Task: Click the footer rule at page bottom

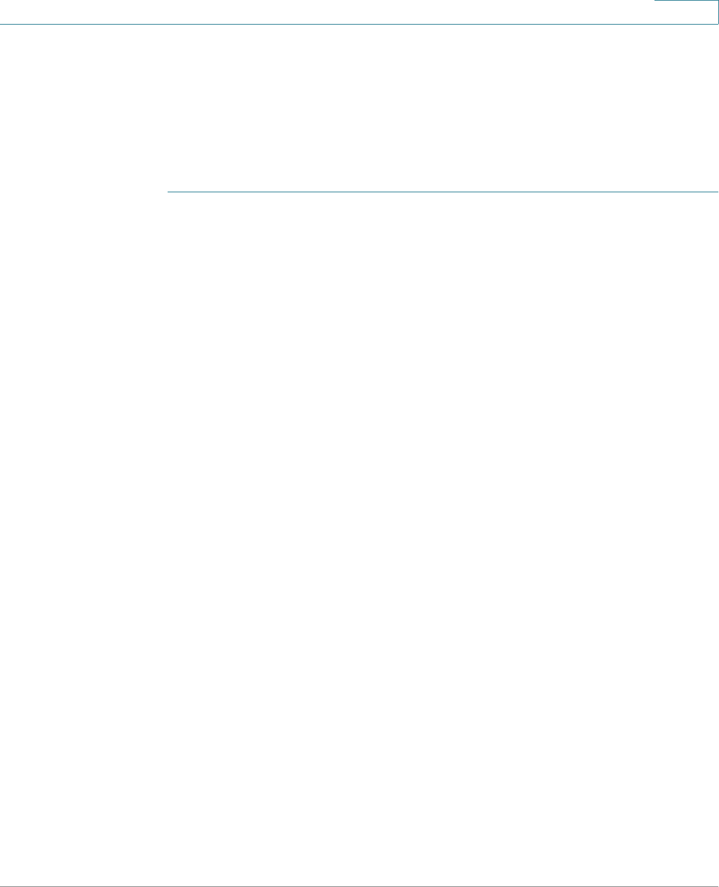Action: tap(359, 886)
